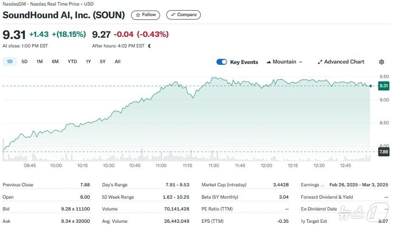Click the 11:30 time axis label
The height and width of the screenshot is (227, 393).
pyautogui.click(x=213, y=166)
